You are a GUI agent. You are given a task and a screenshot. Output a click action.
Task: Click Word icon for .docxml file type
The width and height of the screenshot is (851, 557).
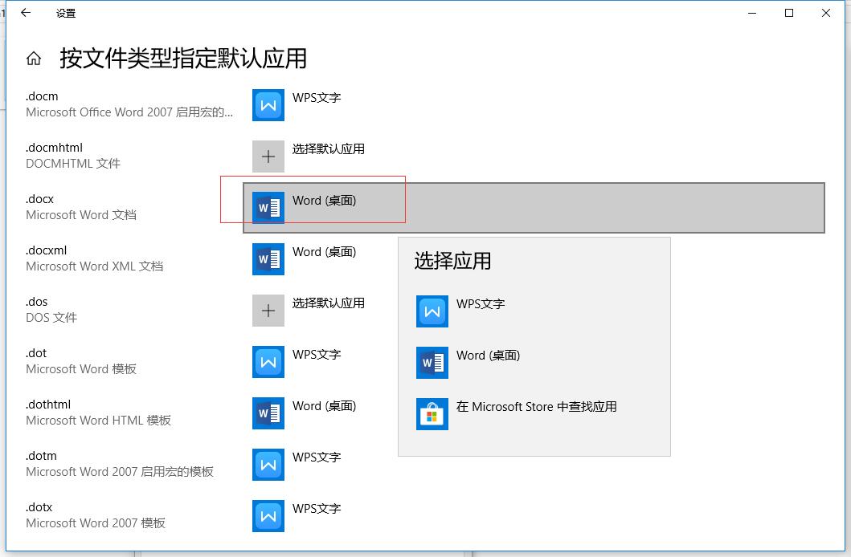268,259
